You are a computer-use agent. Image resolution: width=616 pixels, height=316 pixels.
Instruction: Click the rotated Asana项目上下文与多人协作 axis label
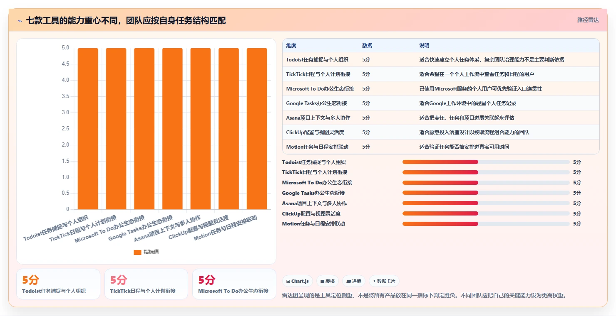(x=167, y=229)
